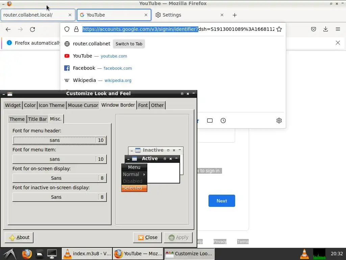The width and height of the screenshot is (346, 260).
Task: Click the shield tracking protection icon
Action: 67,29
